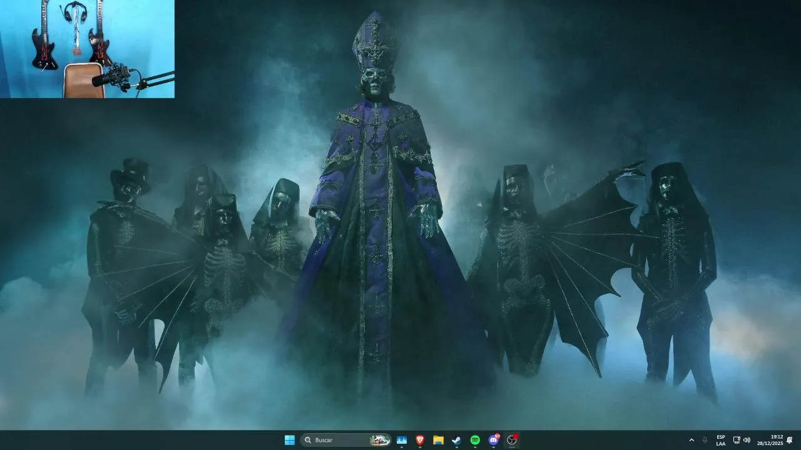The width and height of the screenshot is (801, 450).
Task: Open the Windows Start menu
Action: 290,440
